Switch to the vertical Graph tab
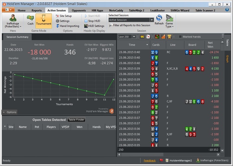Screen dimensions: 233x166 click(x=227, y=59)
